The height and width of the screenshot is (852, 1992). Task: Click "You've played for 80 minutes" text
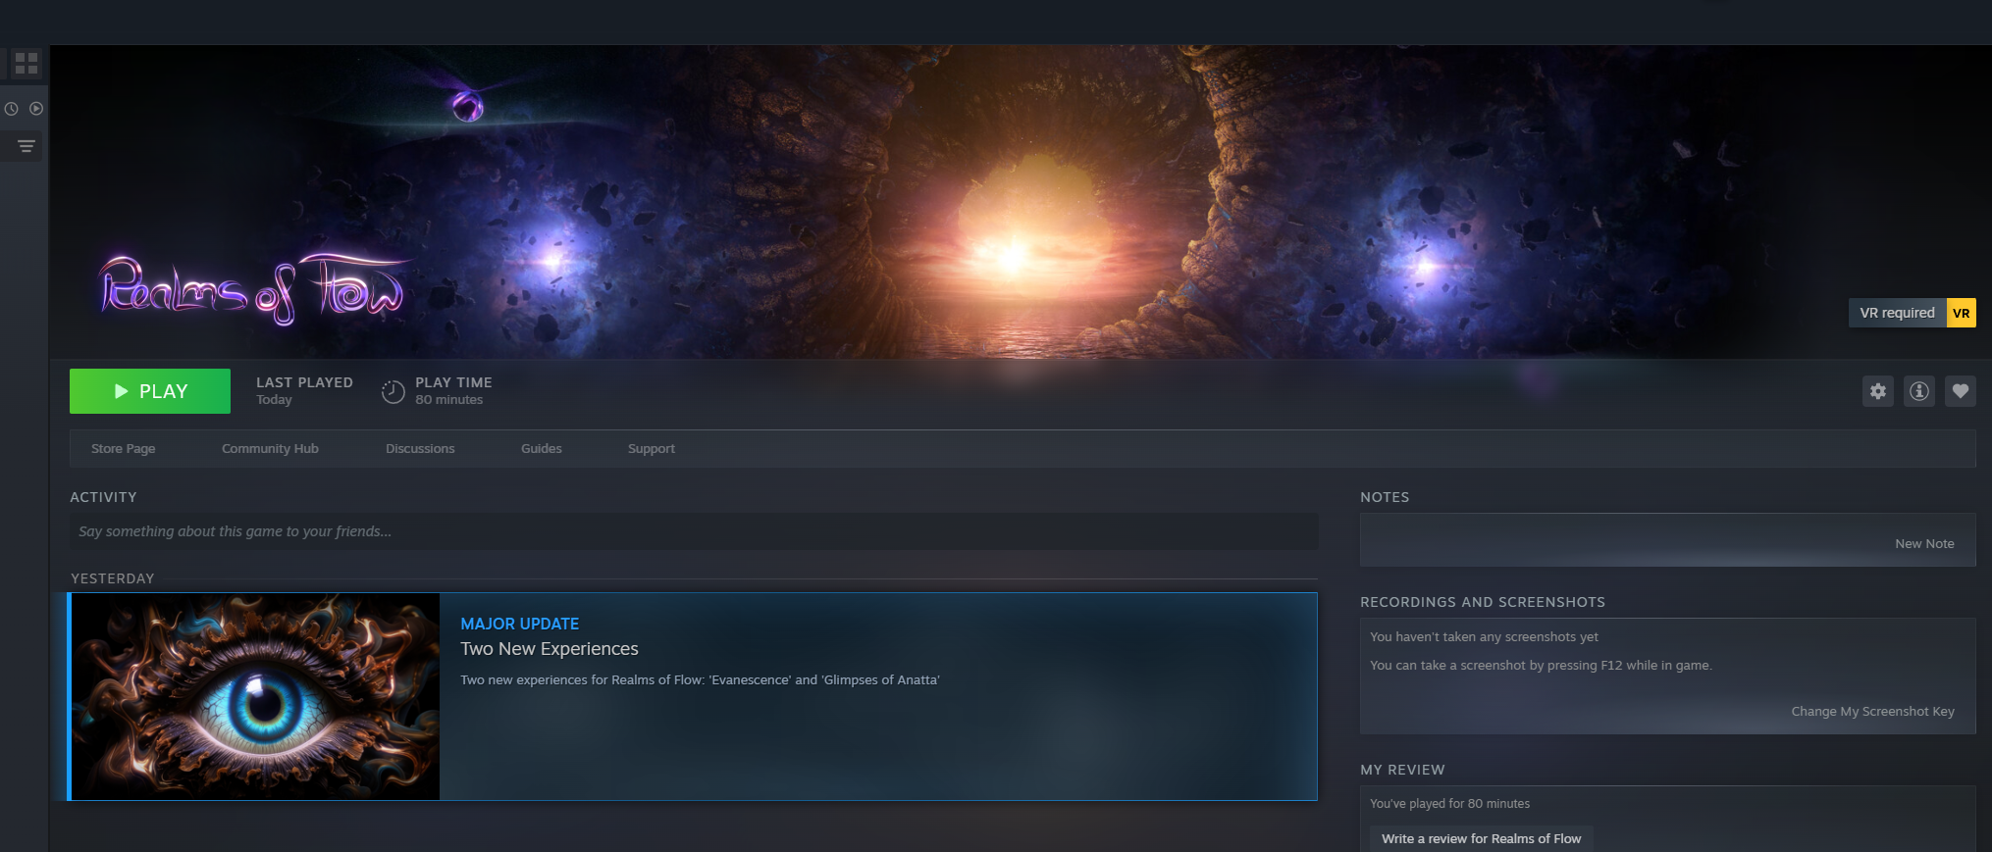pos(1449,803)
